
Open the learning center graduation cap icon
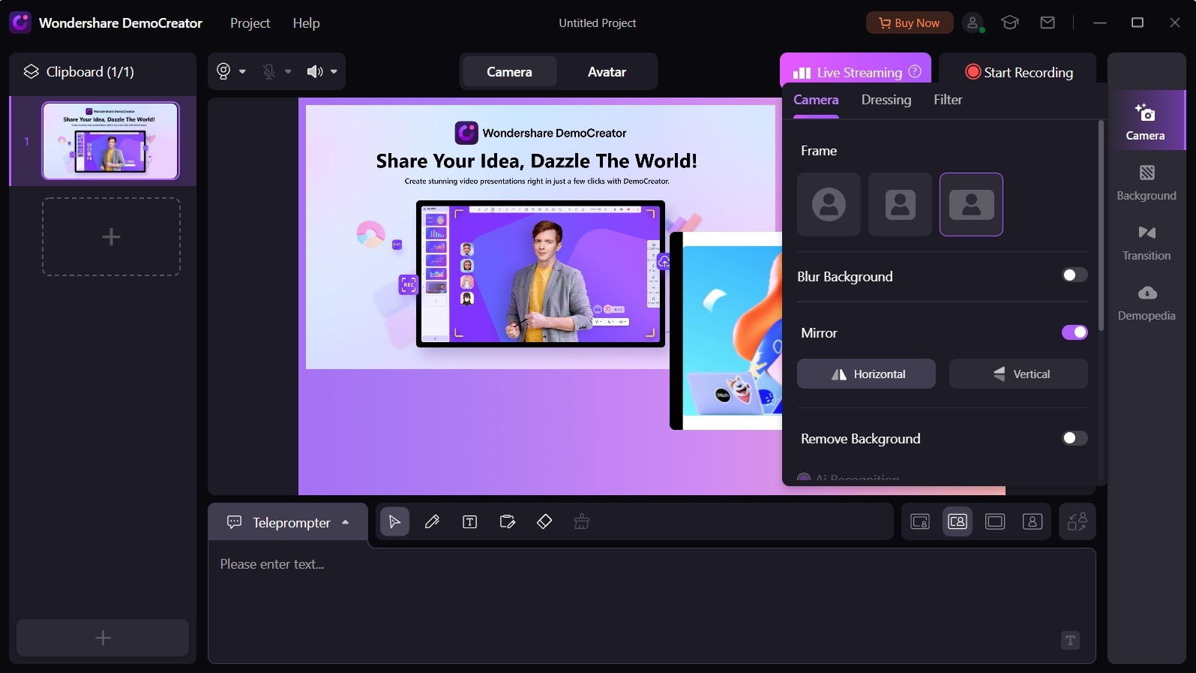(1010, 23)
